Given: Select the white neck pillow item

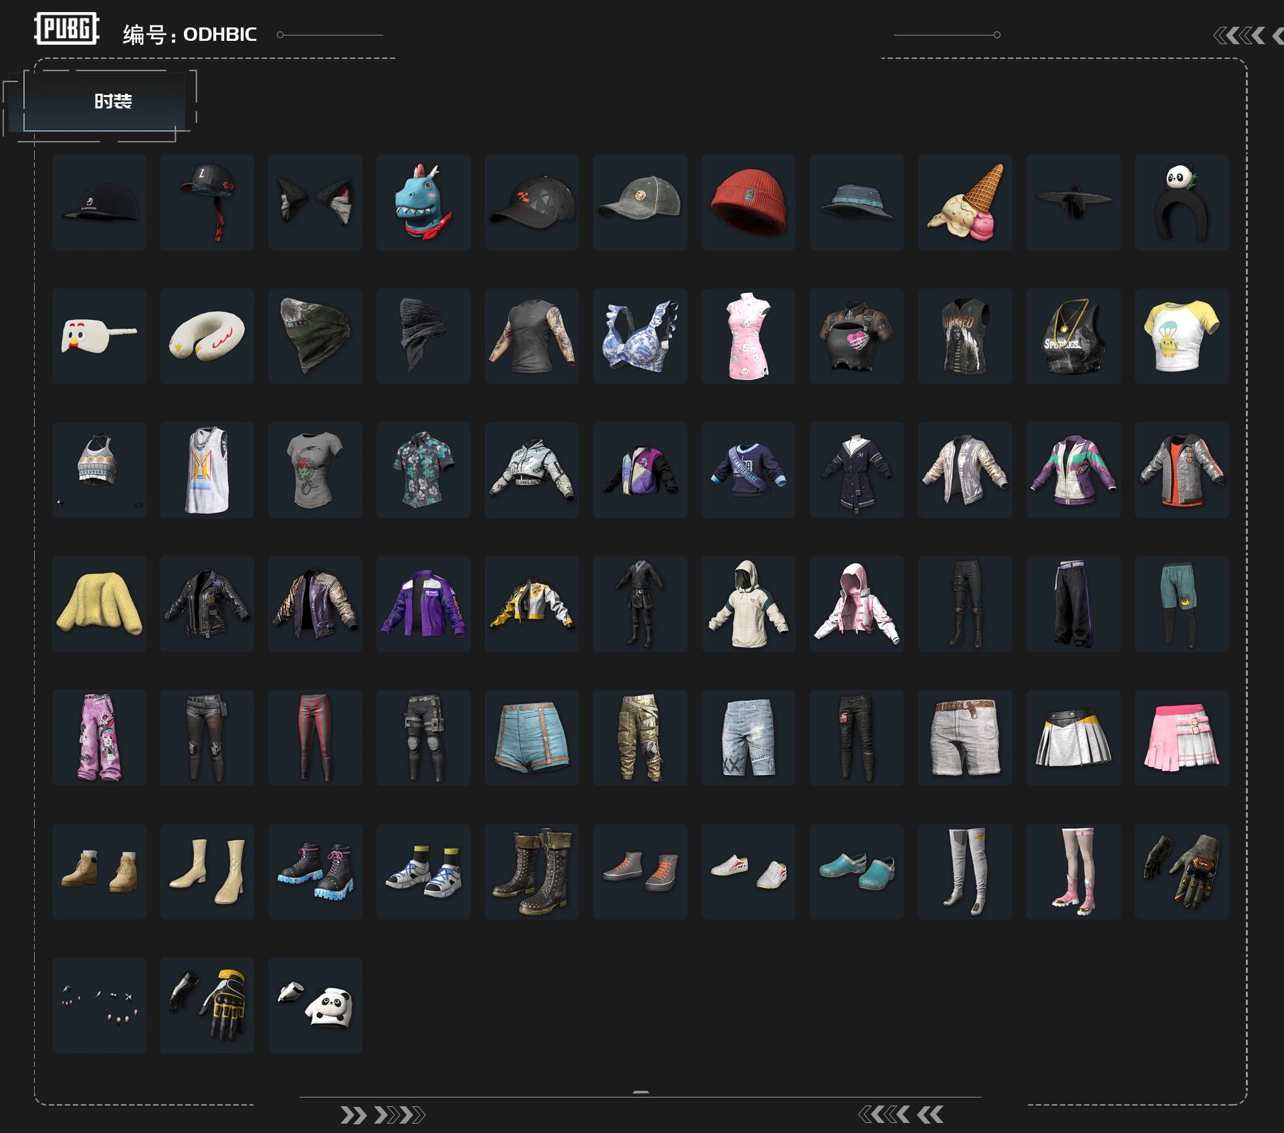Looking at the screenshot, I should 207,336.
